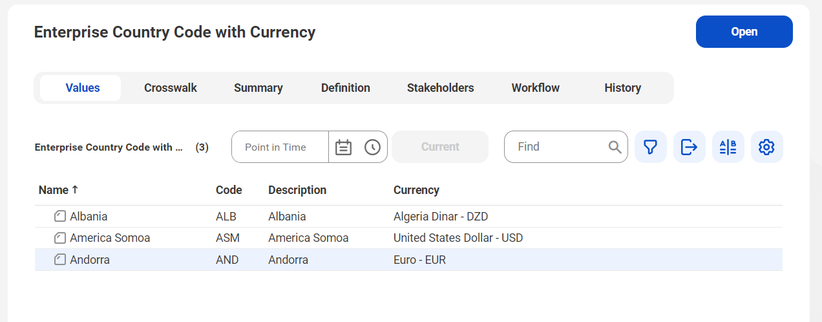Sort by the Currency column header
The image size is (822, 322).
pos(416,190)
